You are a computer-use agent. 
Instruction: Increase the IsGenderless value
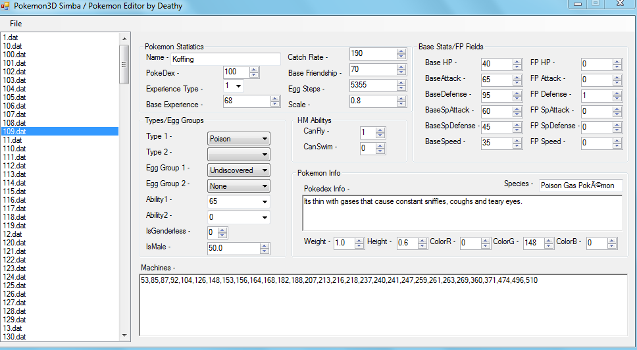pos(222,229)
